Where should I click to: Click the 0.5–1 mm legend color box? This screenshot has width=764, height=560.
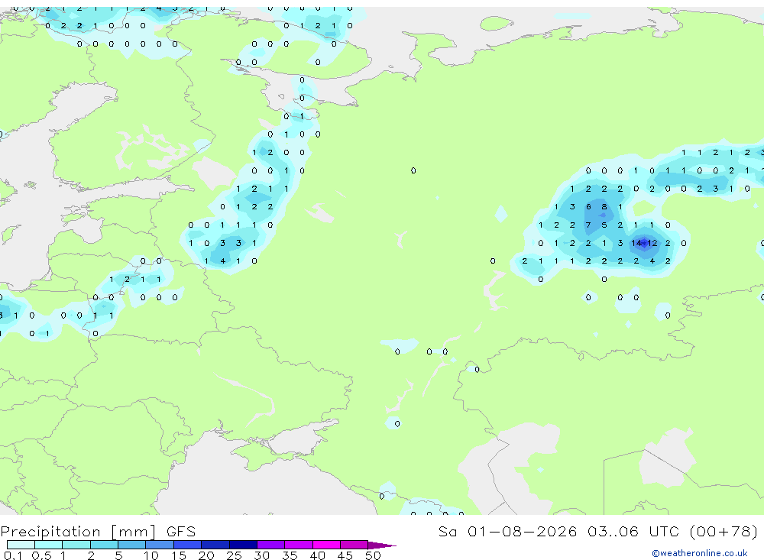(x=48, y=545)
